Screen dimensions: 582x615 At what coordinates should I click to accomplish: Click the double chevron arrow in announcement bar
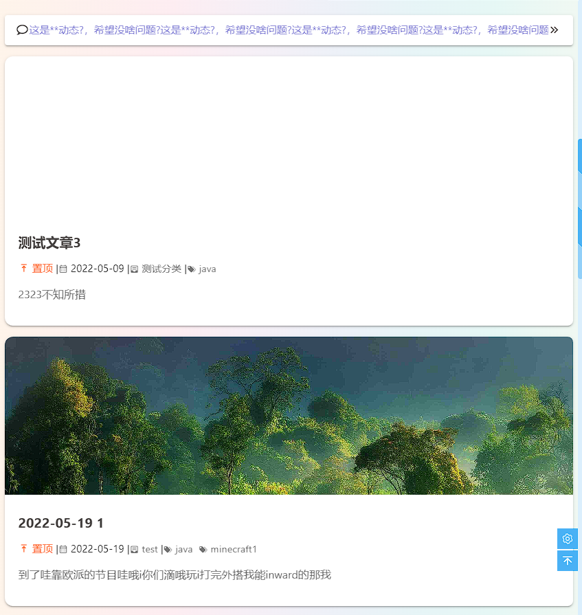coord(555,30)
